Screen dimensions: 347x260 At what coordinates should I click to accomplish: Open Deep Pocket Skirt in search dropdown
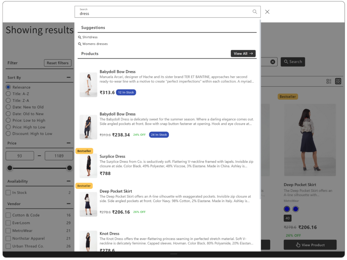pyautogui.click(x=116, y=191)
